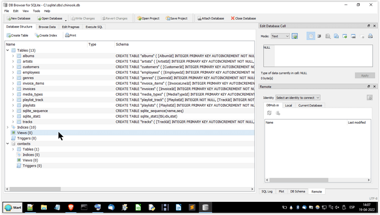Viewport: 380px width, 215px height.
Task: Expand the invoices table node
Action: [13, 89]
